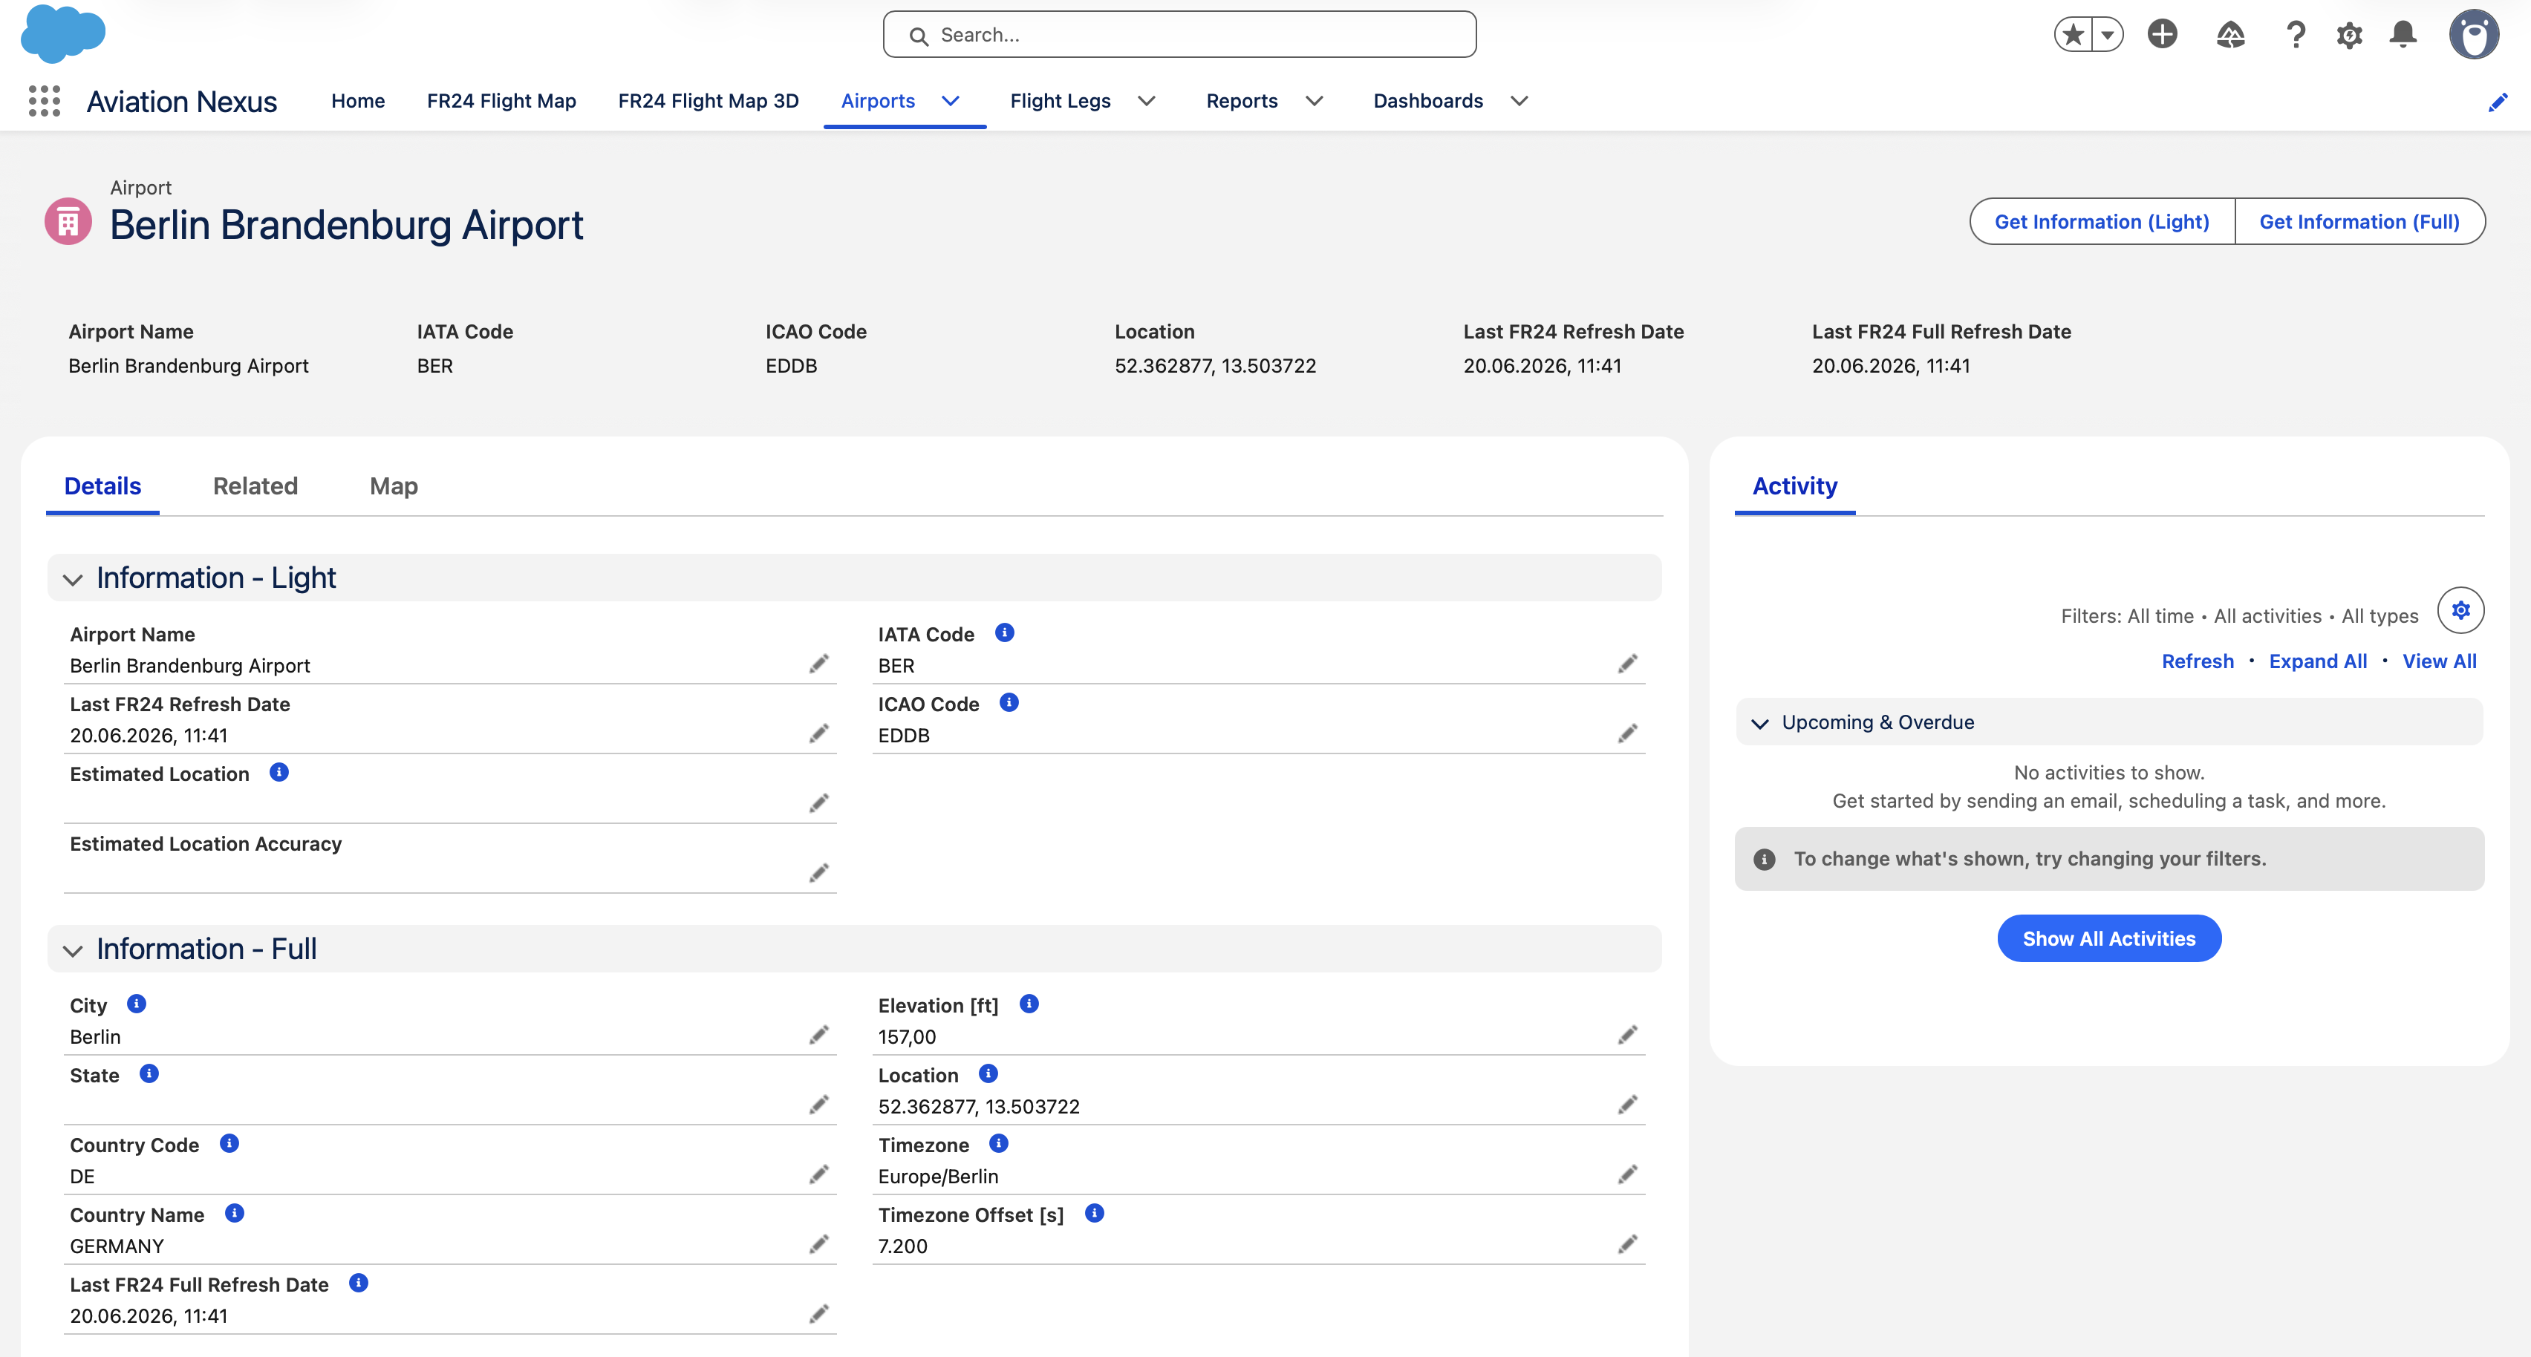Click the header Location value 52.362877, 13.503722
Image resolution: width=2531 pixels, height=1357 pixels.
click(x=1214, y=366)
